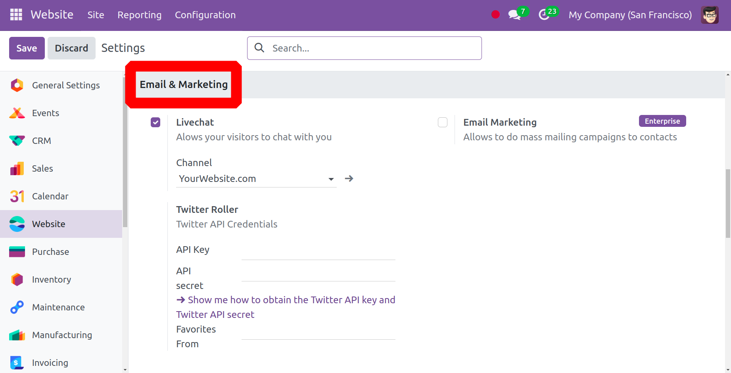731x373 pixels.
Task: Click the CRM app icon in sidebar
Action: (x=17, y=141)
